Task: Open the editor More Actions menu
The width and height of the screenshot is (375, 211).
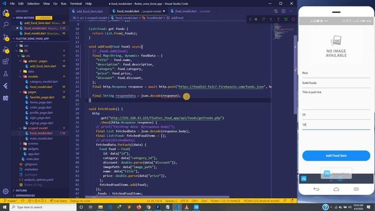Action: pyautogui.click(x=291, y=11)
